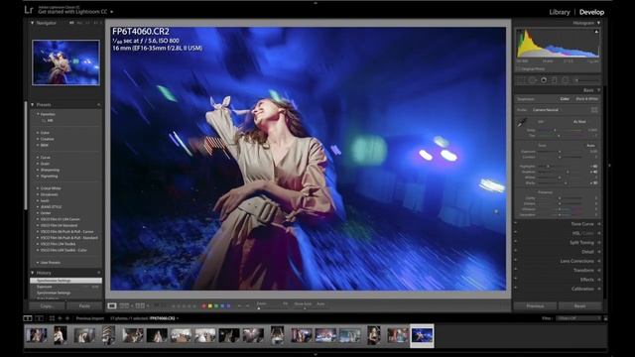Toggle highlight clipping indicator in histogram
The height and width of the screenshot is (357, 635).
pos(596,32)
